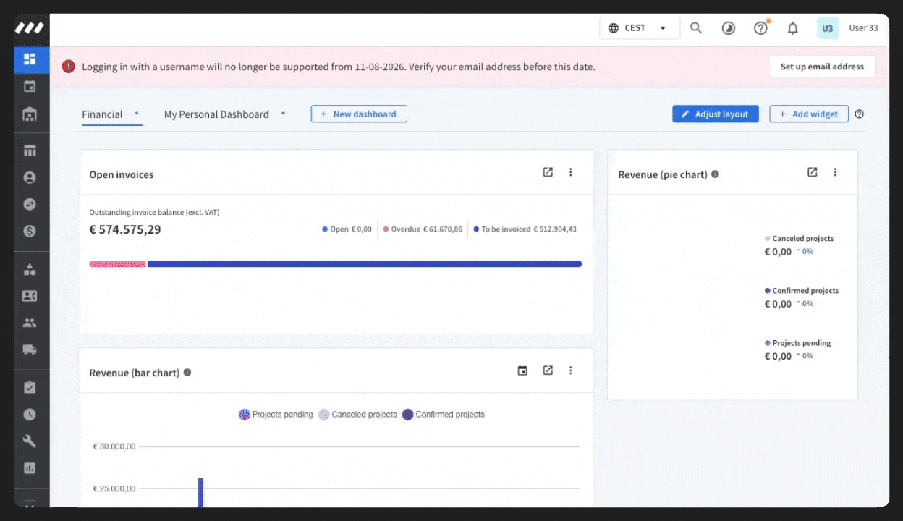903x521 pixels.
Task: Expand the Financial dashboard dropdown arrow
Action: click(x=136, y=114)
